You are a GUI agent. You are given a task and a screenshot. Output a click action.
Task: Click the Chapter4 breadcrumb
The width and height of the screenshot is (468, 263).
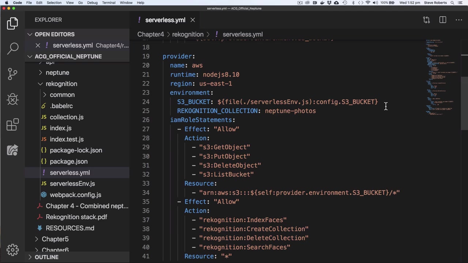(151, 34)
